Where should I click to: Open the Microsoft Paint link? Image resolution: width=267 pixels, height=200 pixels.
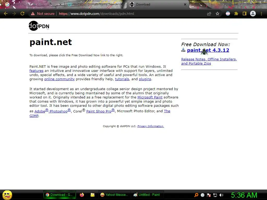tap(150, 97)
